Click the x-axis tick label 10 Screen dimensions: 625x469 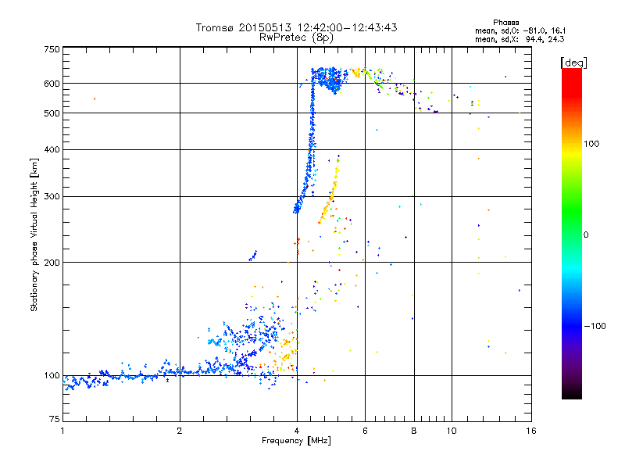click(452, 431)
